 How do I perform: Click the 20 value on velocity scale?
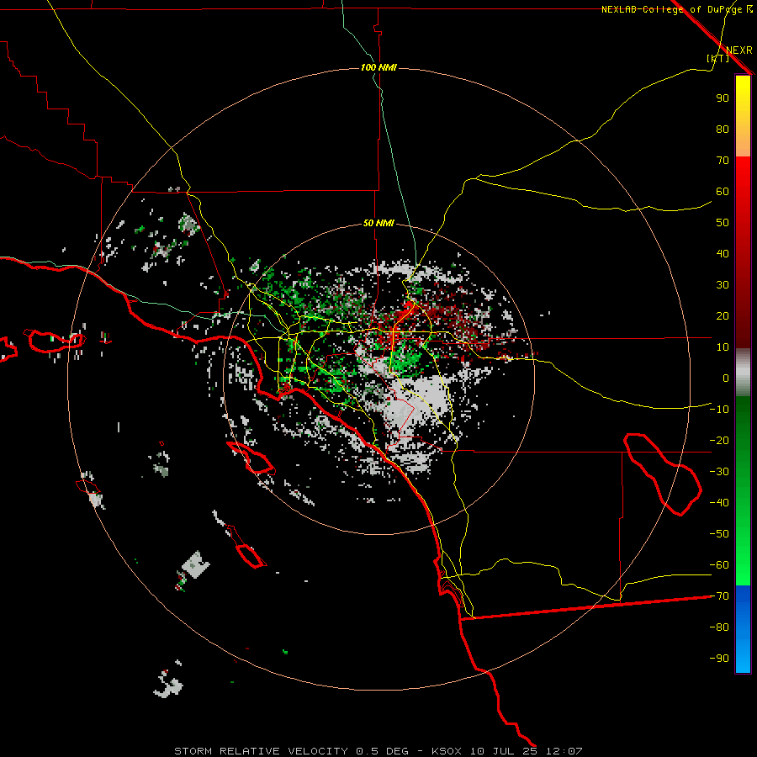point(723,316)
